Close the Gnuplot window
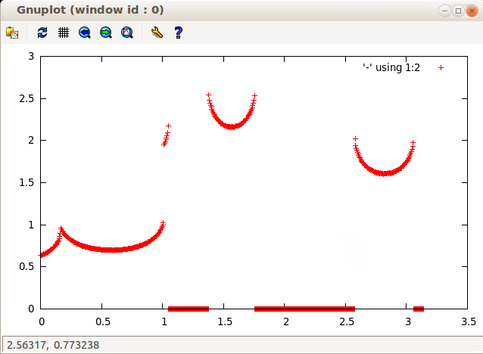The height and width of the screenshot is (354, 483). pyautogui.click(x=470, y=11)
